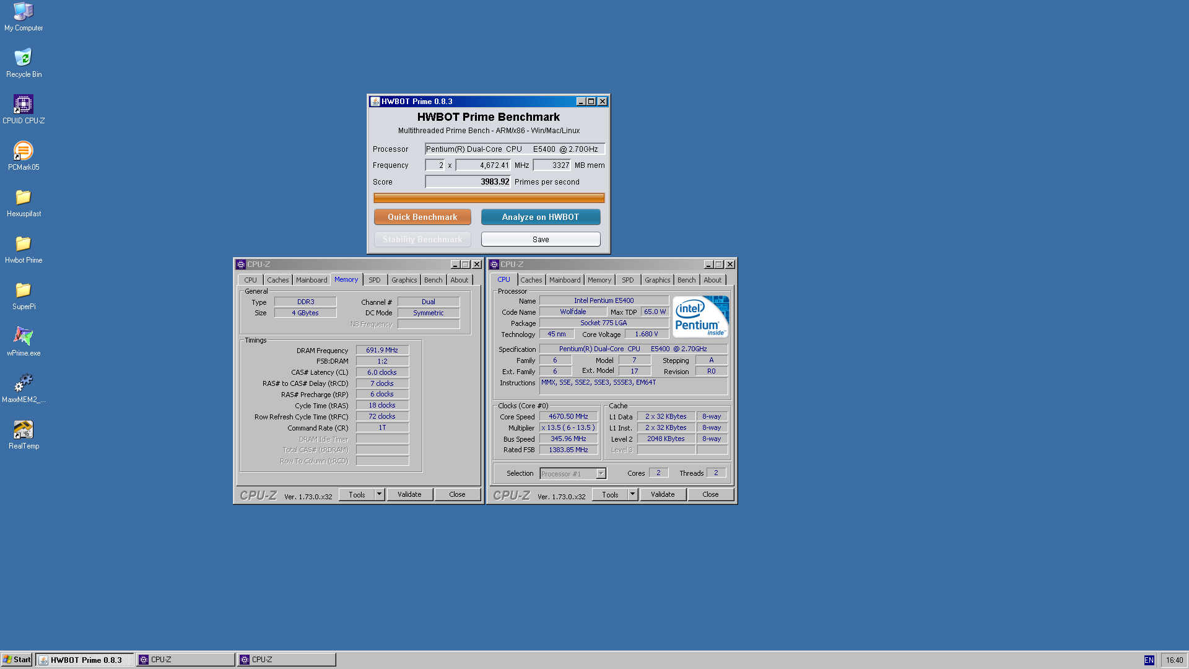The width and height of the screenshot is (1189, 669).
Task: Click the system tray clock 16:40
Action: [1174, 660]
